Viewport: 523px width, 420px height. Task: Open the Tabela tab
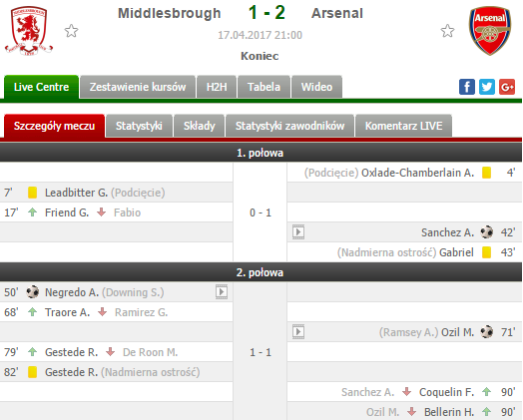coord(263,87)
